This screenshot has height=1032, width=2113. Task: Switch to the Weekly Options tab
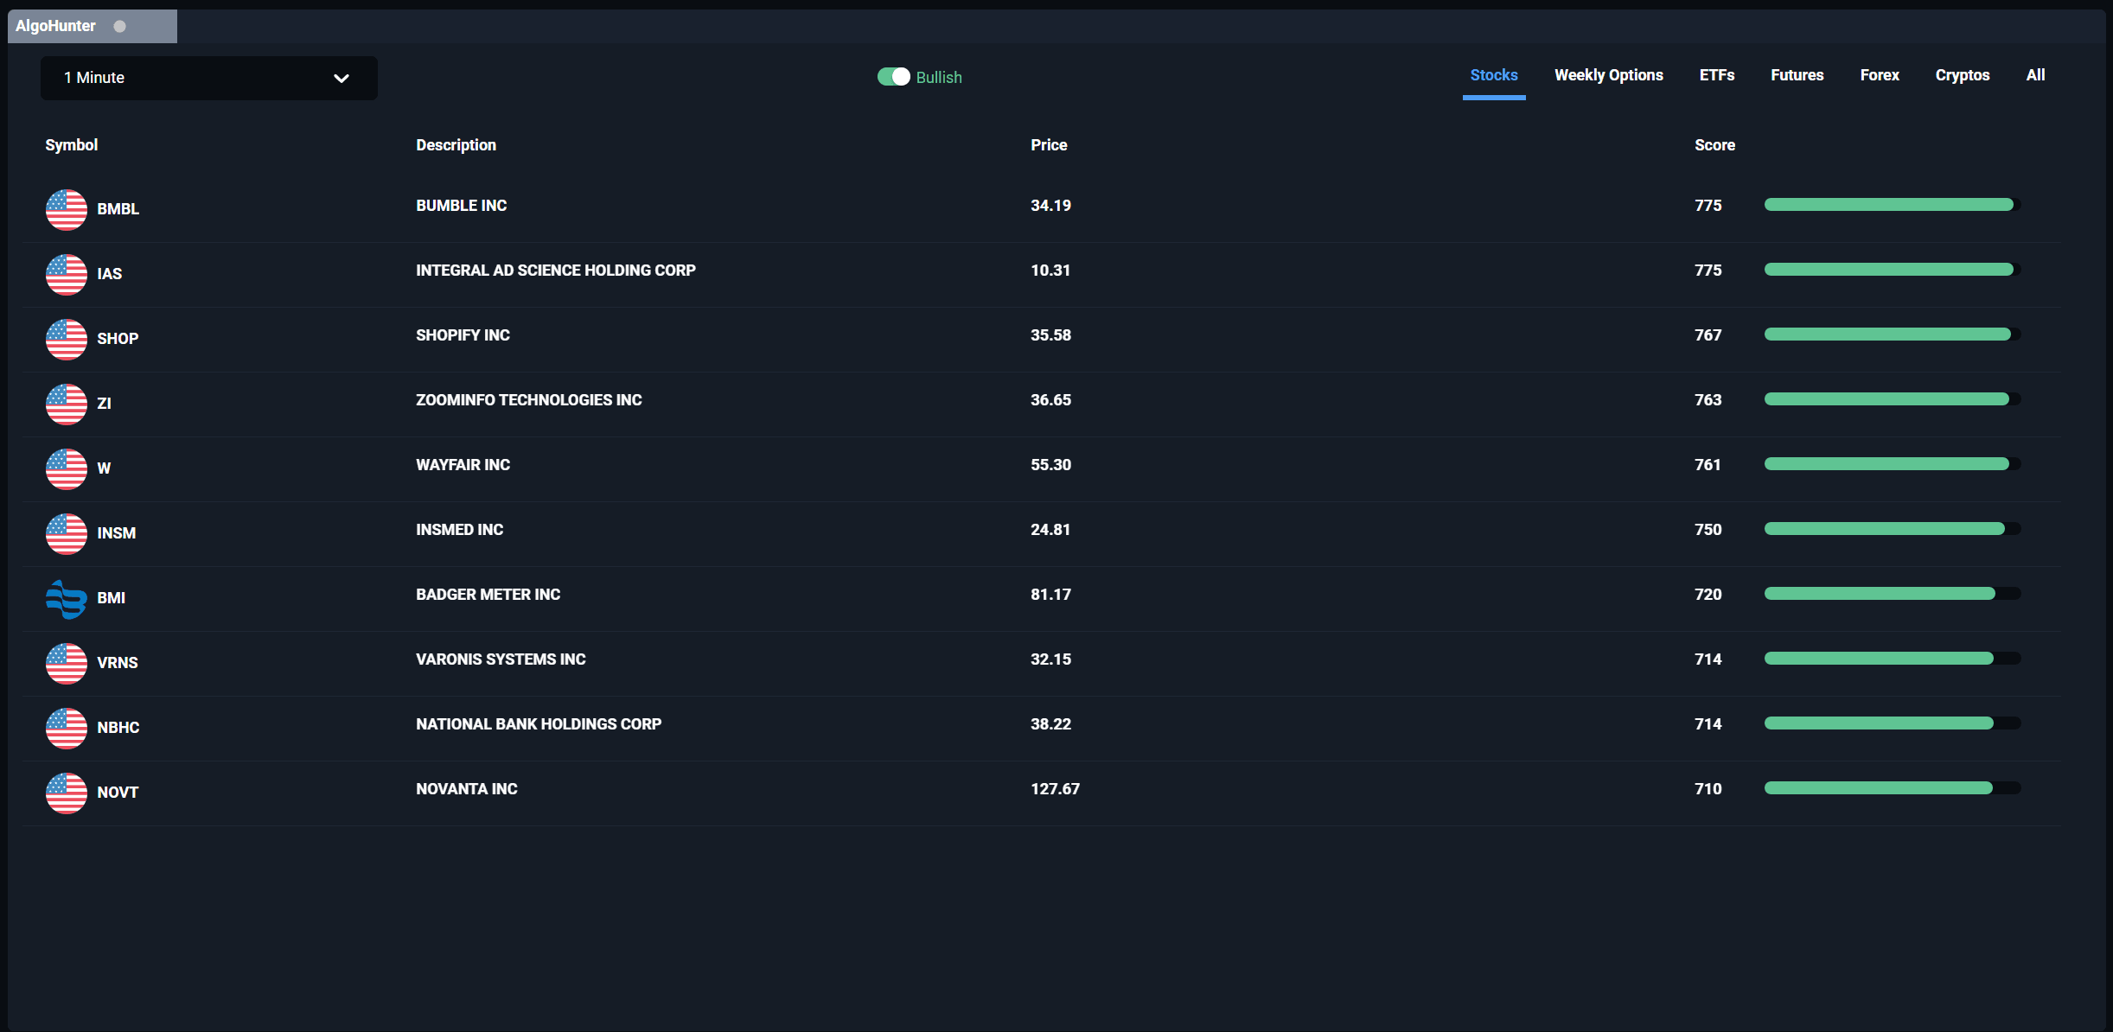tap(1609, 75)
